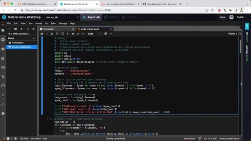Screen dimensions: 251x141
Task: Click the Guide button
Action: pyautogui.click(x=222, y=17)
